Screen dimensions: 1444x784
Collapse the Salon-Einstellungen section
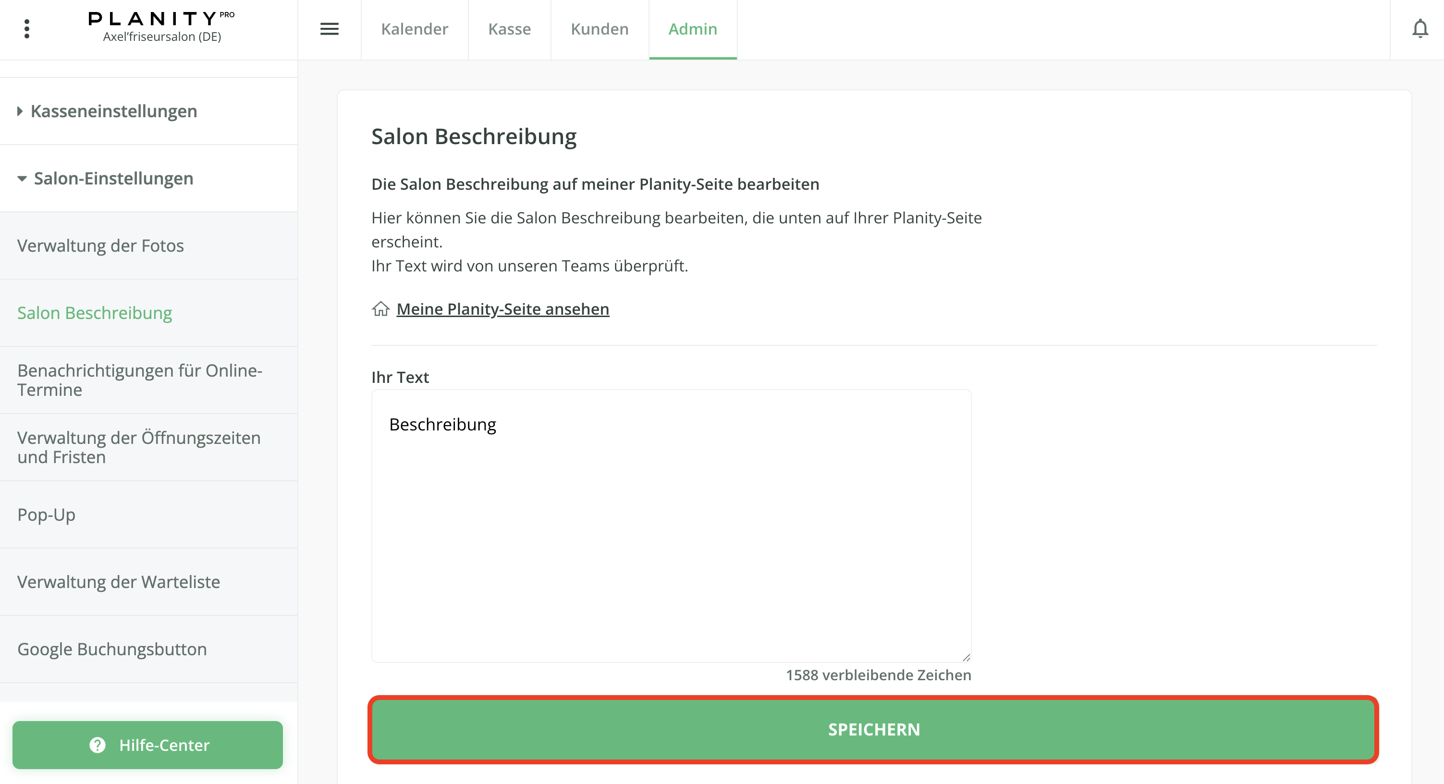[x=113, y=178]
